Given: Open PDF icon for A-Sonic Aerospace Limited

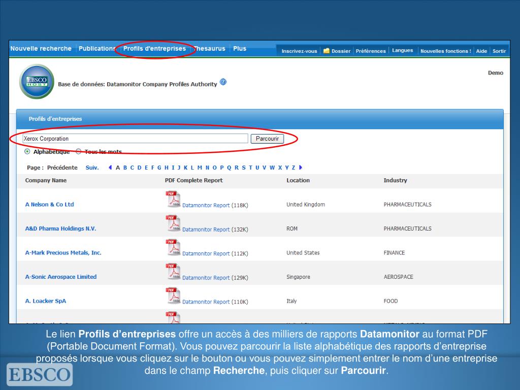Looking at the screenshot, I should coord(173,272).
